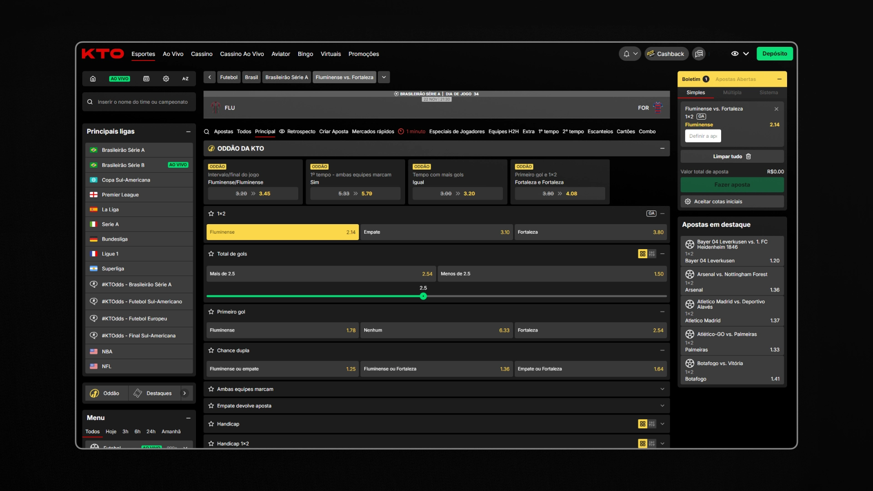Open the notifications bell
873x491 pixels.
point(627,54)
